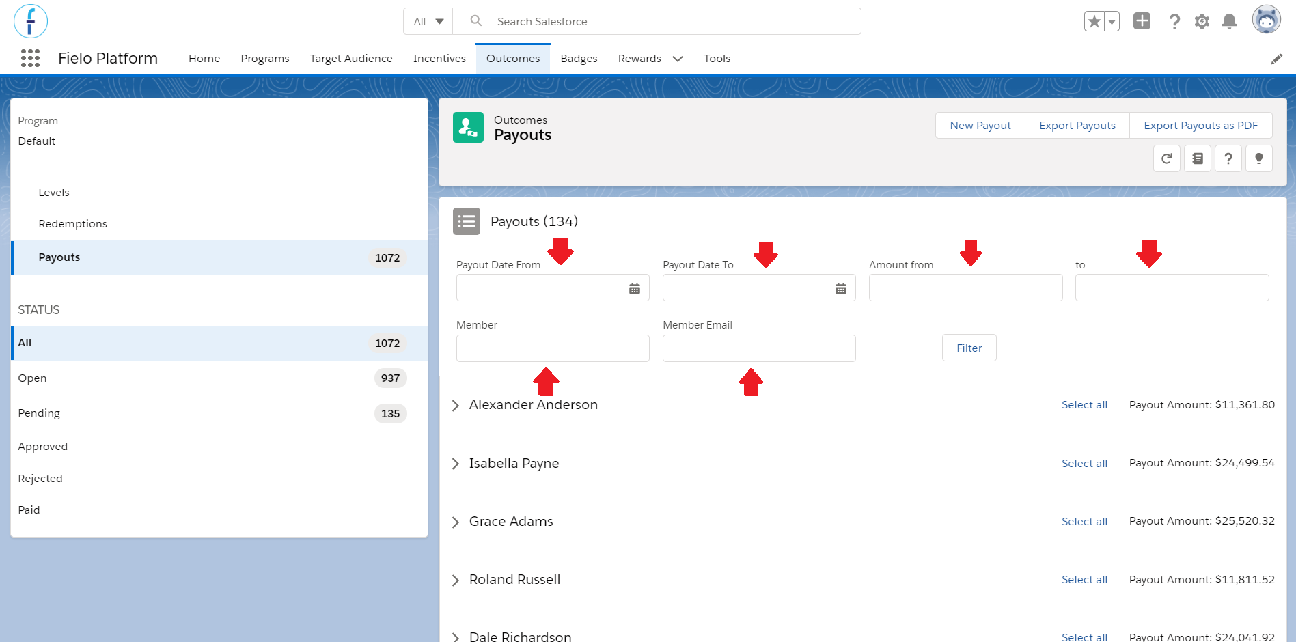Viewport: 1296px width, 642px height.
Task: Open the search scope All dropdown
Action: (428, 21)
